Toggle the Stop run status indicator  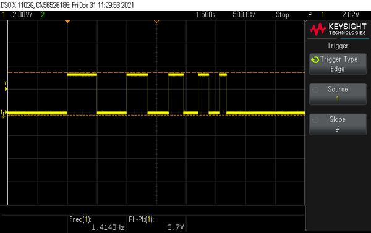[283, 15]
